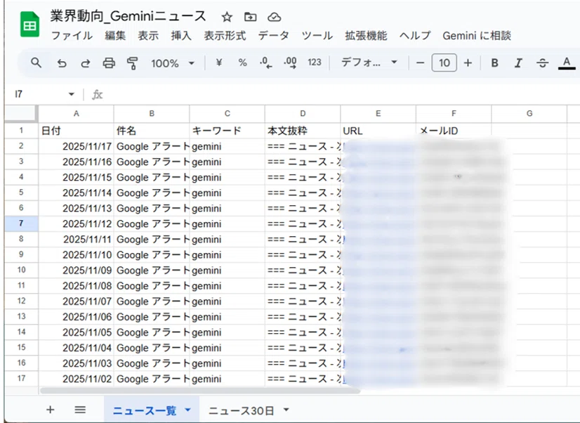Increase decimal places

(291, 63)
